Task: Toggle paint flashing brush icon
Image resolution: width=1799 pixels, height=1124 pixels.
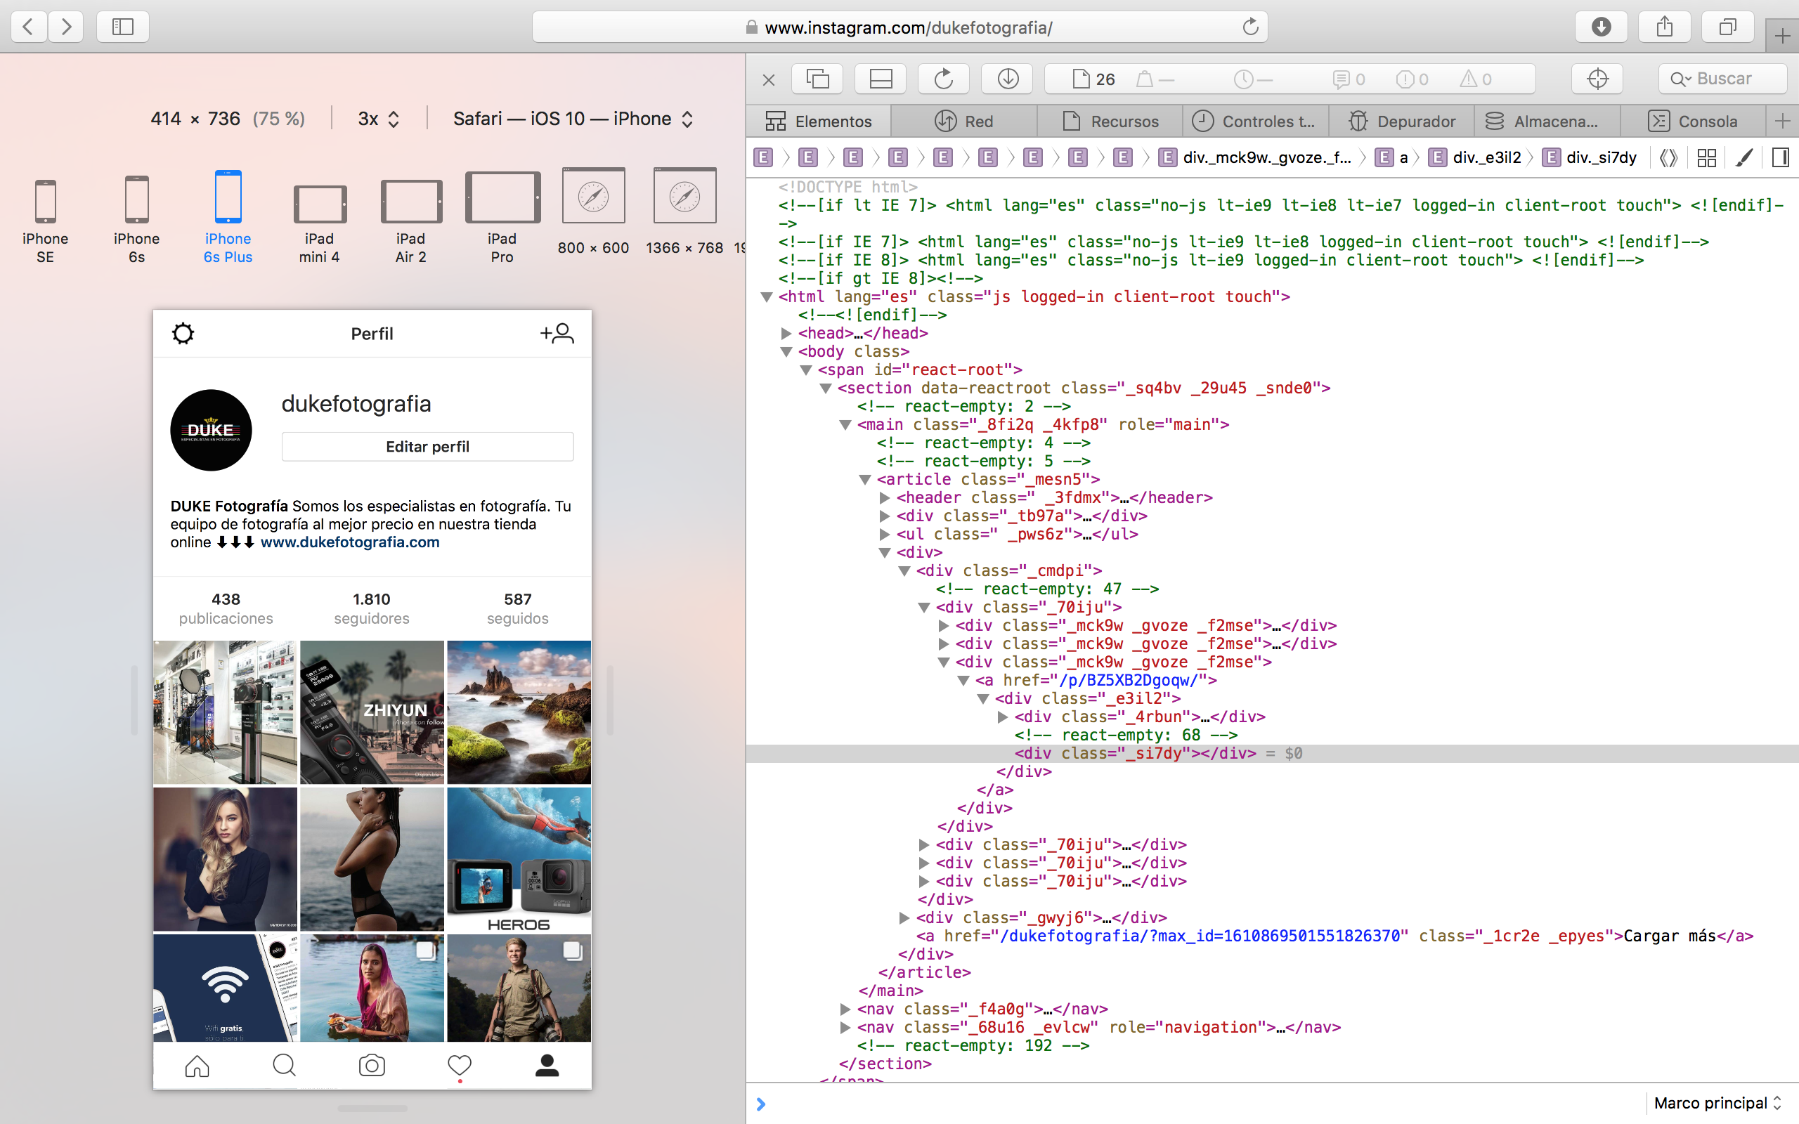Action: point(1744,157)
